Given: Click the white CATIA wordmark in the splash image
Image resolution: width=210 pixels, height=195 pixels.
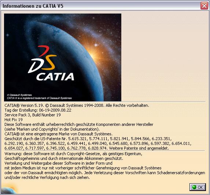Looking at the screenshot, I should click(x=55, y=77).
